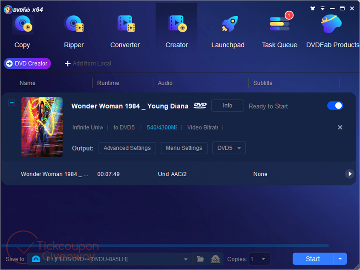
Task: Click the 00:07:49 runtime value
Action: (x=108, y=174)
